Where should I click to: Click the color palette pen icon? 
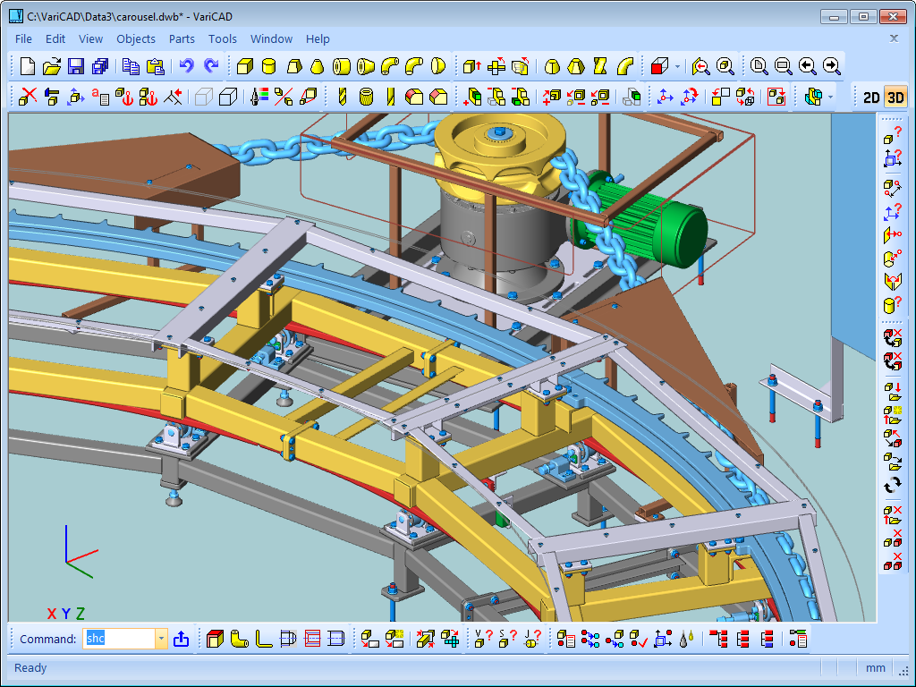point(259,97)
